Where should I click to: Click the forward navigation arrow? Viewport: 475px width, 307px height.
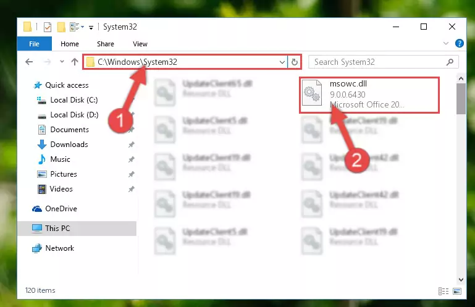pyautogui.click(x=48, y=62)
